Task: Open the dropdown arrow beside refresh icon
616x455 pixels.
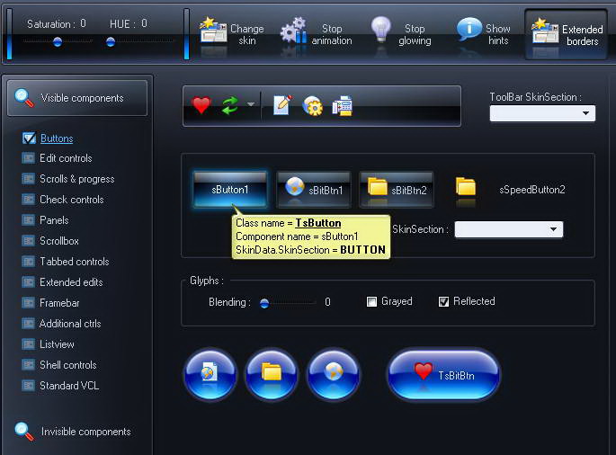Action: [x=251, y=104]
